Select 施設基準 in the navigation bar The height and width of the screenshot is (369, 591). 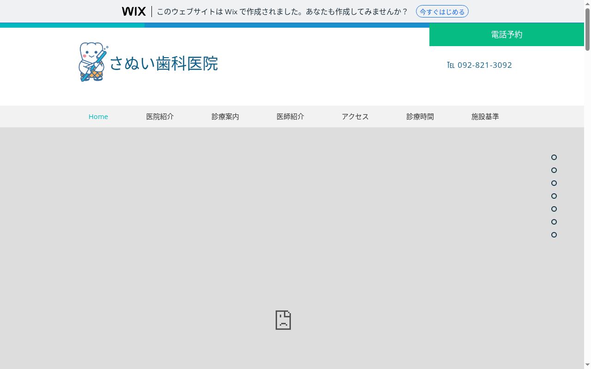pyautogui.click(x=485, y=117)
